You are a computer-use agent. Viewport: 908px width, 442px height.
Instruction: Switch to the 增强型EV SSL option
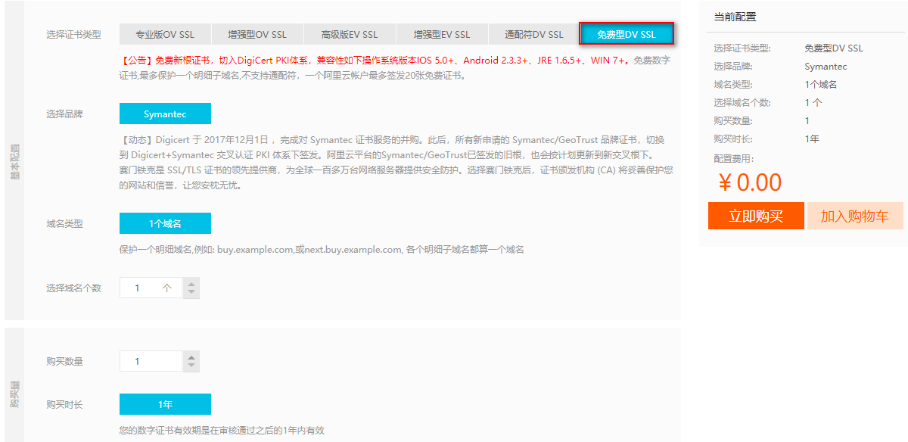[441, 34]
